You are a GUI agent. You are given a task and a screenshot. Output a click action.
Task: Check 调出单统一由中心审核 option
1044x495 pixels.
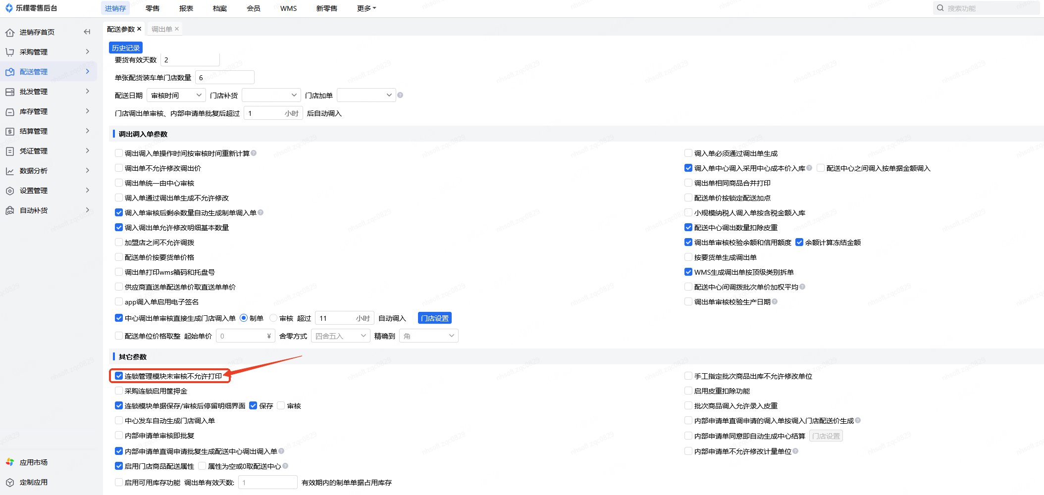[x=119, y=183]
